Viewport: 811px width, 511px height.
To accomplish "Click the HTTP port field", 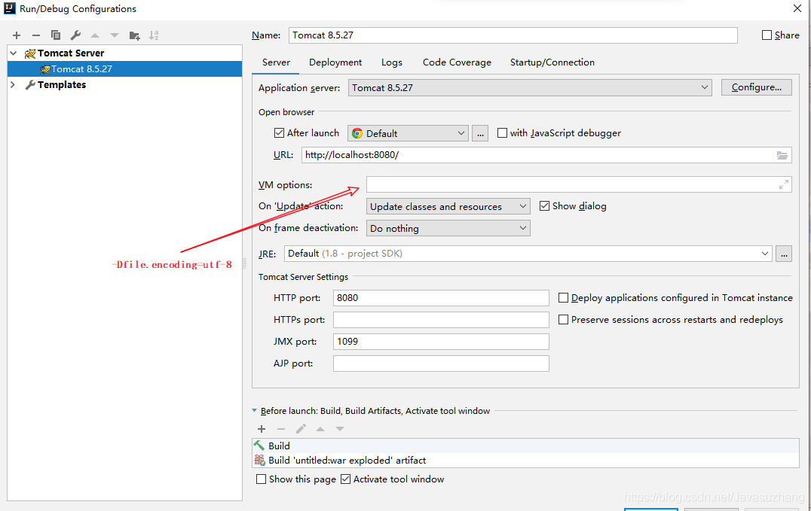I will coord(441,297).
